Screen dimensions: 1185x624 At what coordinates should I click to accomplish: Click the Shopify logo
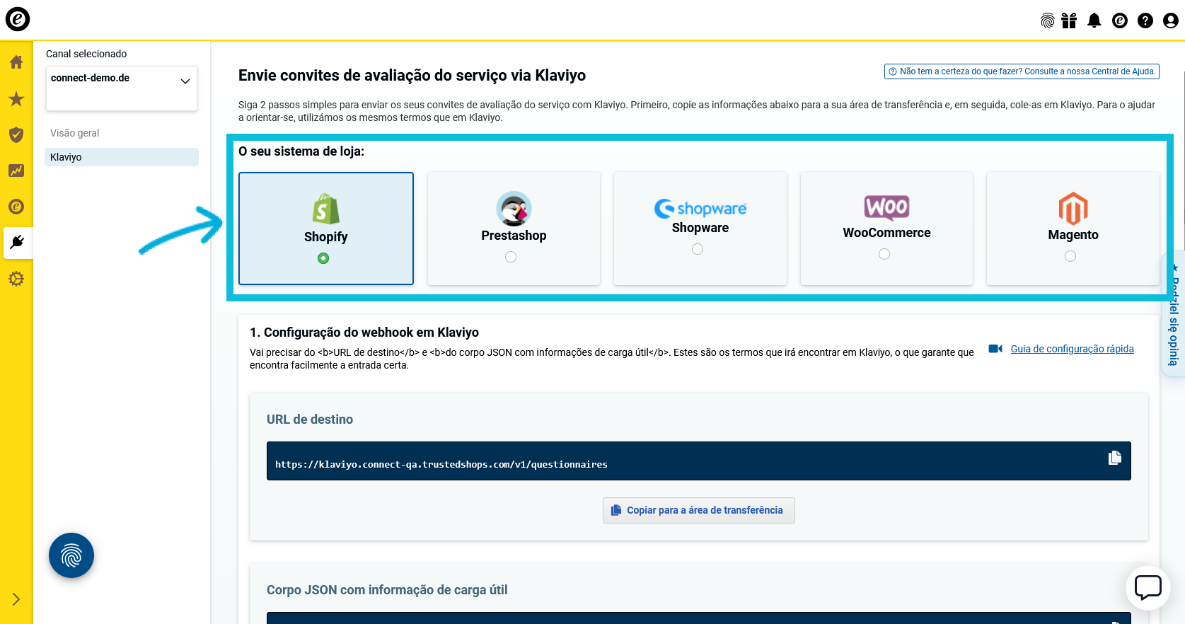[326, 209]
